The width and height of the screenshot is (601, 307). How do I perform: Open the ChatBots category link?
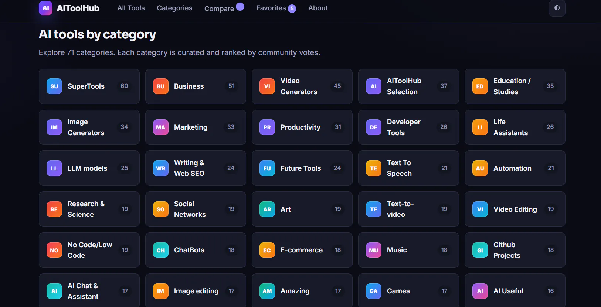[x=196, y=250]
